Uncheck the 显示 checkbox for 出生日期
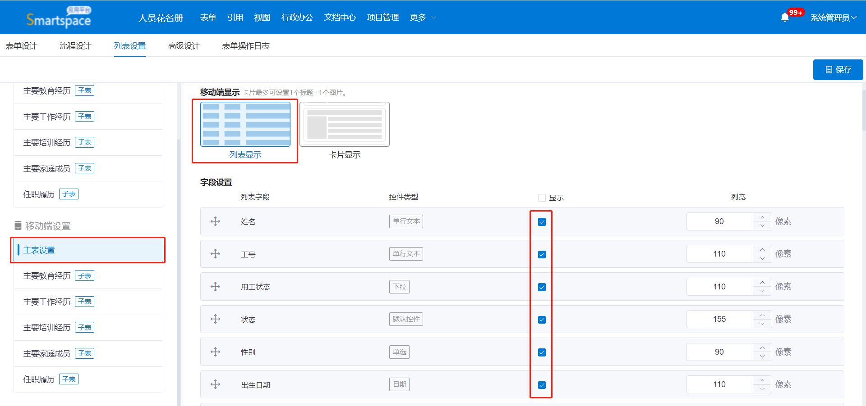This screenshot has height=406, width=866. click(542, 385)
